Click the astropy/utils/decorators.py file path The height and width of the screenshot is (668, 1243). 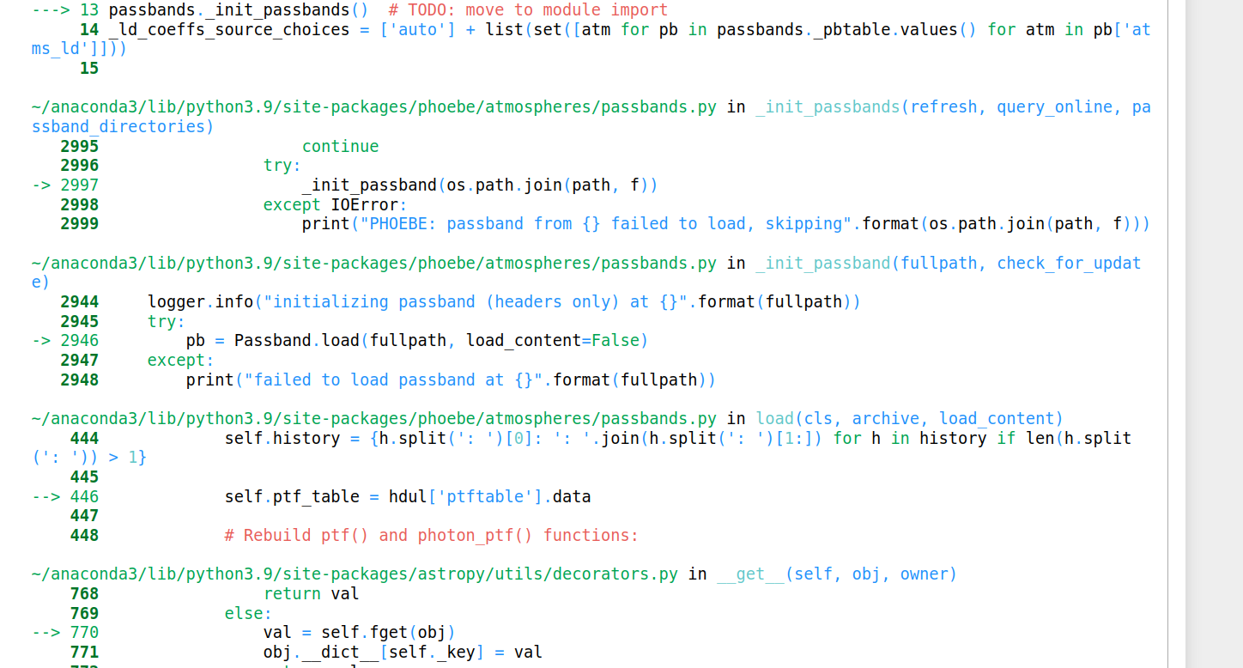point(355,574)
